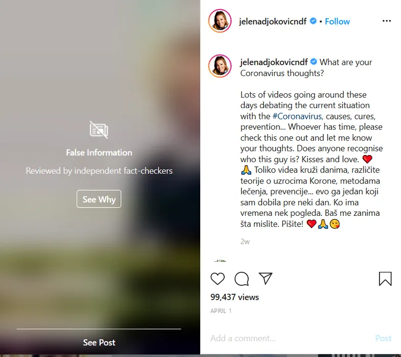401x357 pixels.
Task: Click the Post comment button
Action: coord(383,338)
